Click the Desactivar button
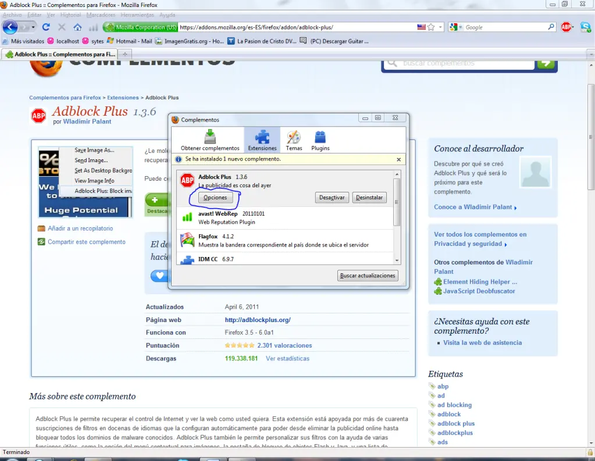The height and width of the screenshot is (461, 595). (x=332, y=198)
